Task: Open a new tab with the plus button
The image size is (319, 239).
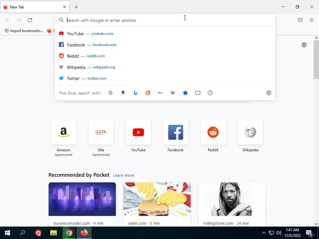Action: click(x=76, y=7)
